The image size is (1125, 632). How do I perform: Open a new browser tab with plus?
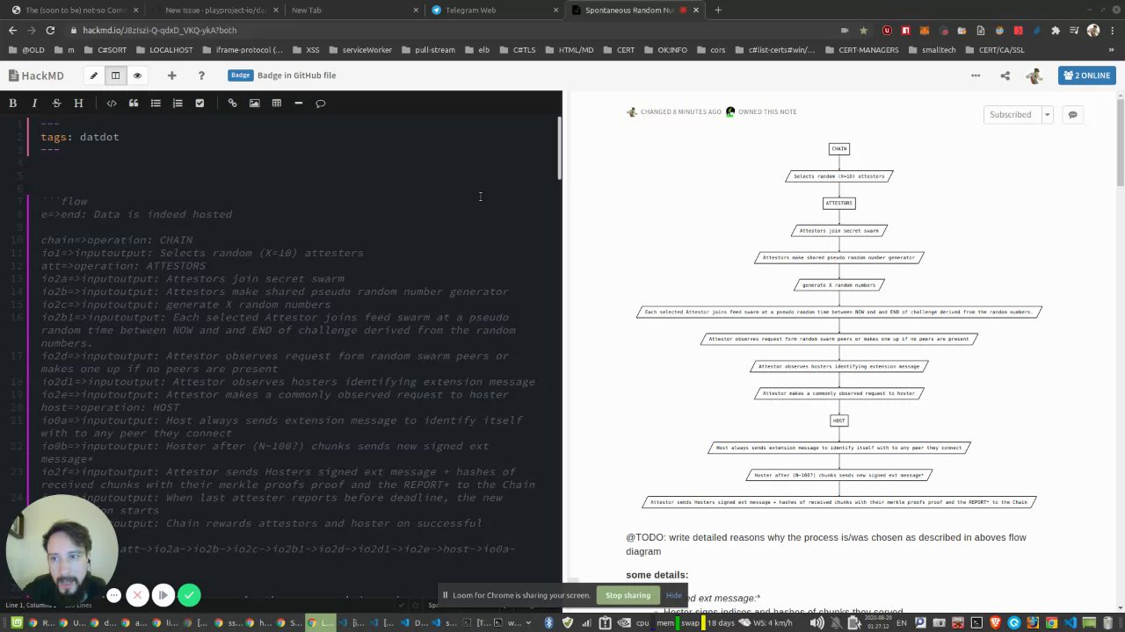pyautogui.click(x=718, y=11)
